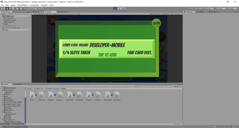Switch to the Scene tab

[36, 12]
